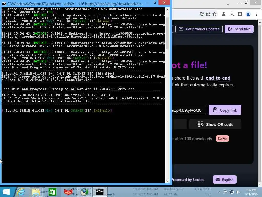Screen dimensions: 262x197
Task: Open the Chrome Labs flask icon
Action: (224, 14)
